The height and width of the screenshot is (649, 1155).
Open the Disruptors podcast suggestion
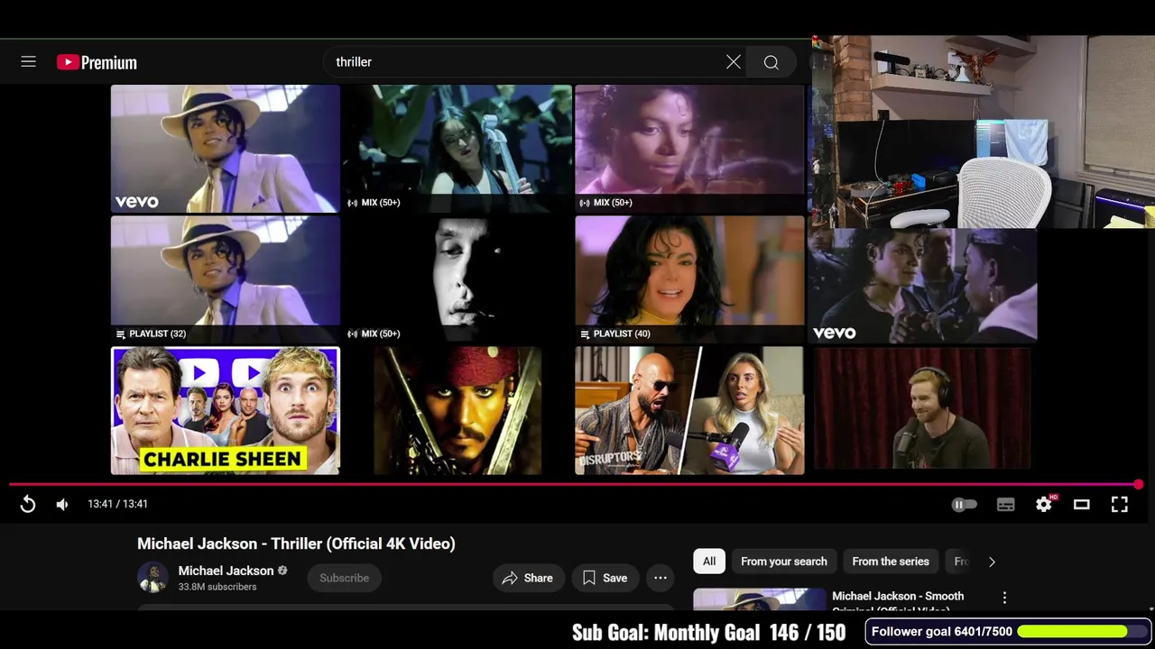[689, 410]
